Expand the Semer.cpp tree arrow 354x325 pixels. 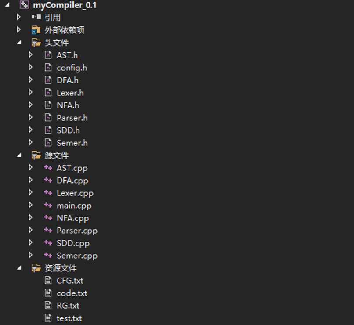[x=30, y=256]
